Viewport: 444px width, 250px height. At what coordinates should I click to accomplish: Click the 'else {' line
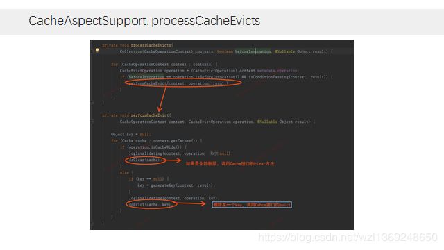pos(126,173)
